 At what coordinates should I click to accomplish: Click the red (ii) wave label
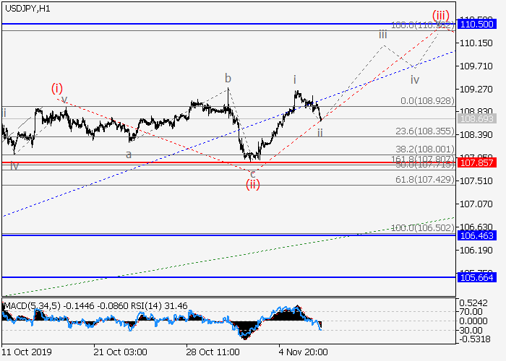point(252,184)
